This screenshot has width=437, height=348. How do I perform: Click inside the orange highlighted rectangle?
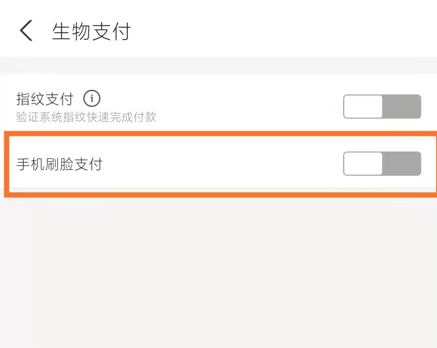(x=218, y=163)
